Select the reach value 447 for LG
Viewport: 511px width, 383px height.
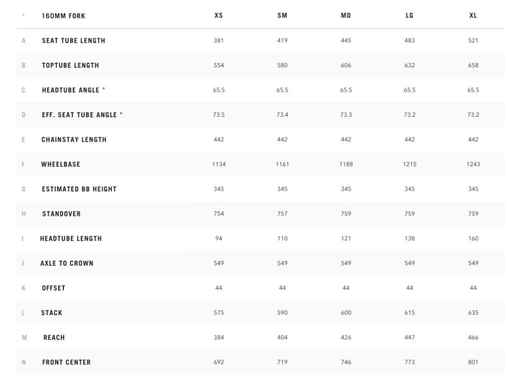tap(409, 338)
